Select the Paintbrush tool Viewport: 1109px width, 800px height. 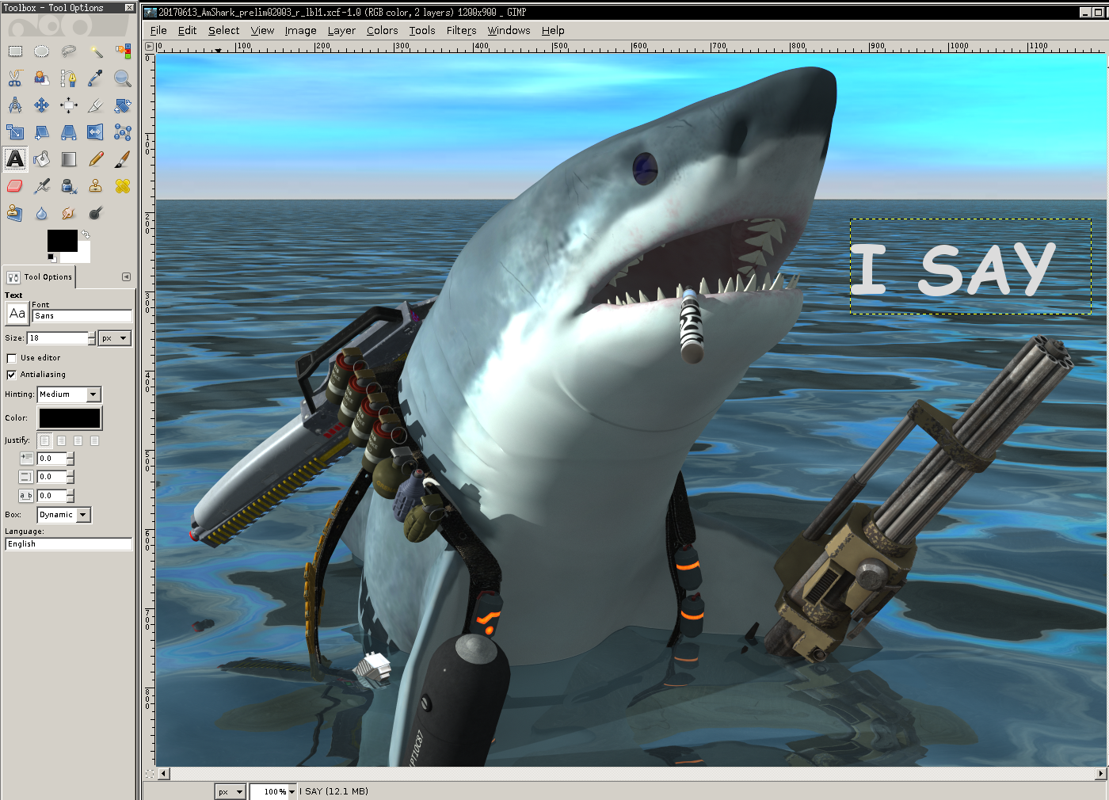click(x=123, y=159)
